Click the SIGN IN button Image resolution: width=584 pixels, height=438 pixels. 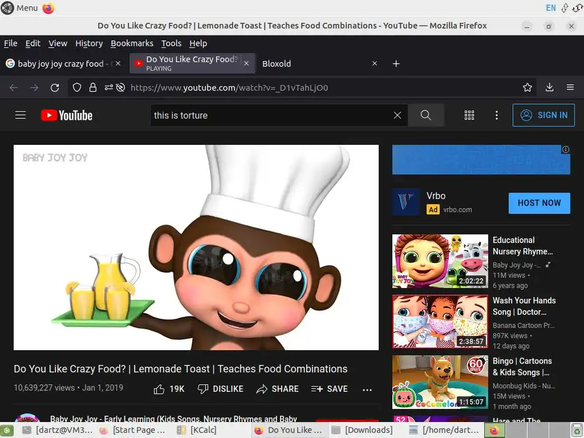point(544,115)
